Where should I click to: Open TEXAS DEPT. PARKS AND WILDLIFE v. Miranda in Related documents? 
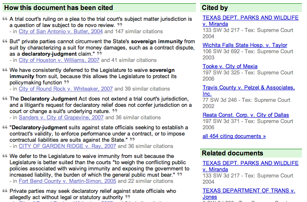coord(250,166)
